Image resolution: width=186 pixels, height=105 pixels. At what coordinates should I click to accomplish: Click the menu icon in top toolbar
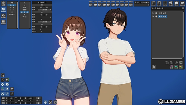tap(153, 3)
